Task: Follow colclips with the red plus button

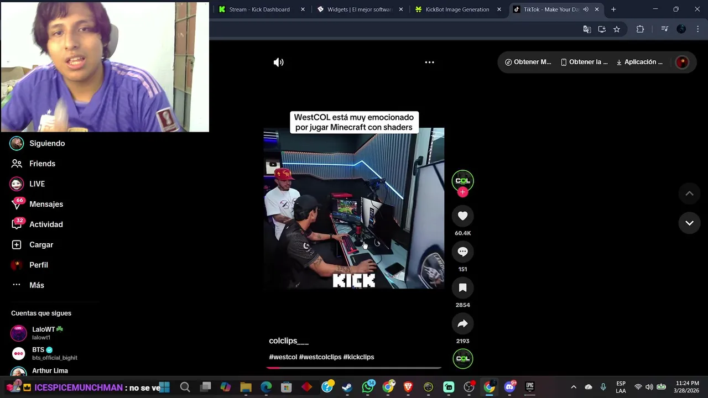Action: 463,192
